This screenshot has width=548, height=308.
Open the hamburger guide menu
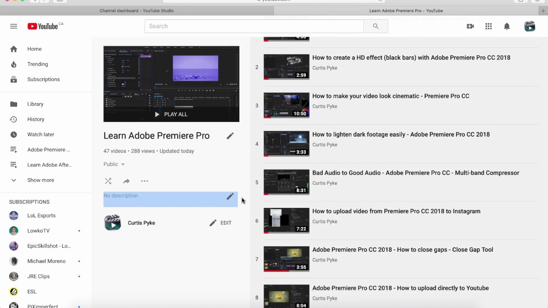(x=14, y=26)
